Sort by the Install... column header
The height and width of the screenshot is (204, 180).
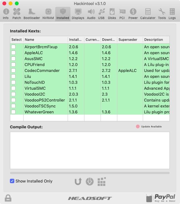tap(76, 40)
